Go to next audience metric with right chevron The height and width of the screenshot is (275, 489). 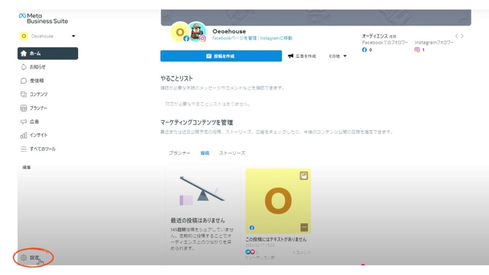pos(462,36)
